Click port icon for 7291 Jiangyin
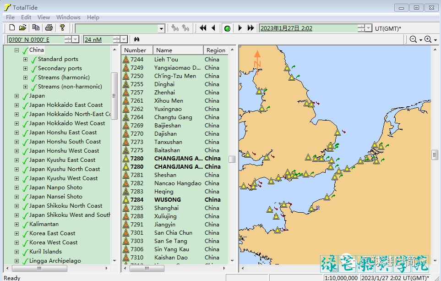This screenshot has height=281, width=441. click(x=126, y=225)
